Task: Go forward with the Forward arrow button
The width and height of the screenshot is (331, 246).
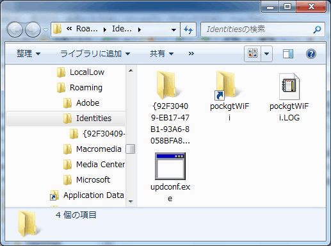Action: coord(33,29)
